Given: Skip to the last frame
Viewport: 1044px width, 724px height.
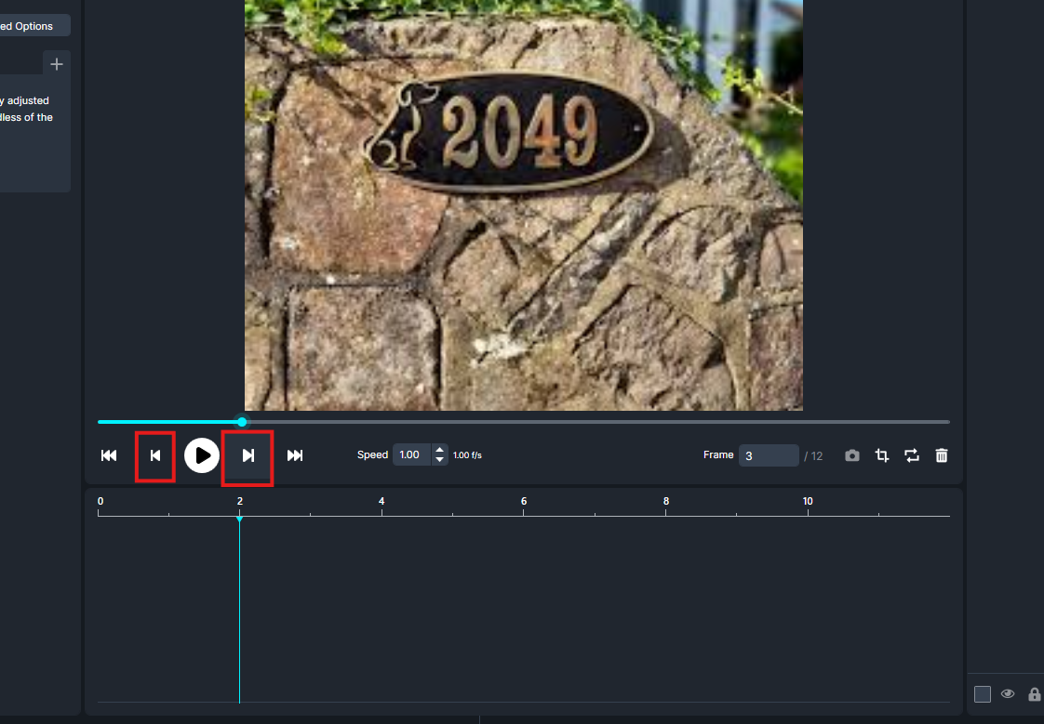Looking at the screenshot, I should pyautogui.click(x=295, y=455).
